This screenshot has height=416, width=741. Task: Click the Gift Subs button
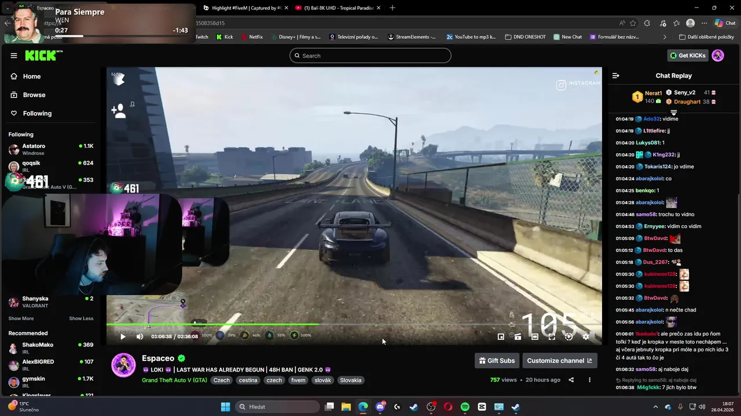pyautogui.click(x=497, y=361)
